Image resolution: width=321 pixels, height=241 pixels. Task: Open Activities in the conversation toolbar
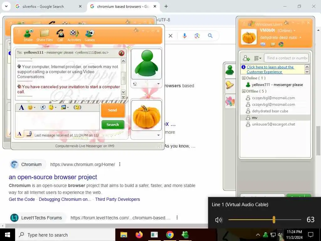pyautogui.click(x=74, y=35)
